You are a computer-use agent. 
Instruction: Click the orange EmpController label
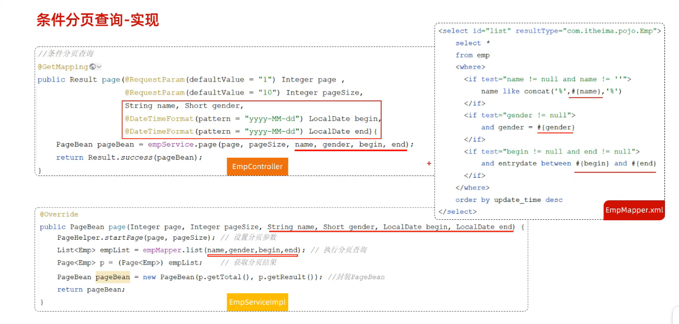257,167
